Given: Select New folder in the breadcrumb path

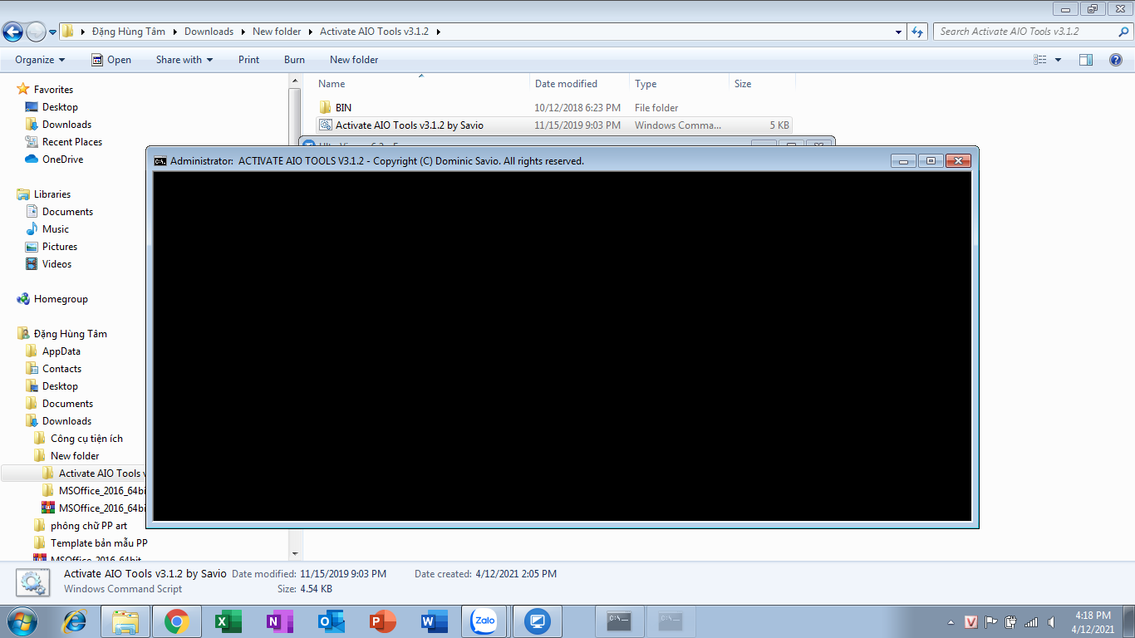Looking at the screenshot, I should coord(277,32).
